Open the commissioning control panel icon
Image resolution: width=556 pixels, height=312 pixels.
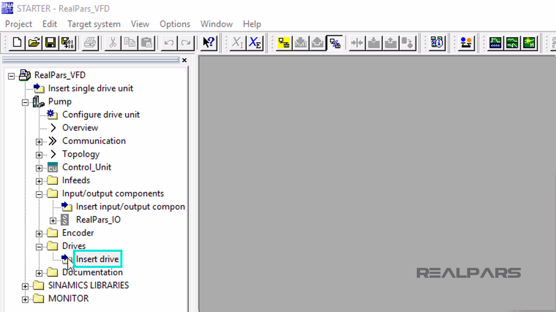pyautogui.click(x=466, y=42)
